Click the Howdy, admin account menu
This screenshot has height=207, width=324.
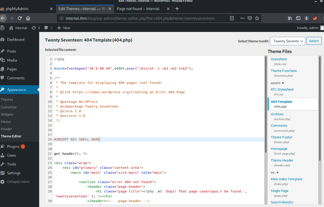pos(310,28)
